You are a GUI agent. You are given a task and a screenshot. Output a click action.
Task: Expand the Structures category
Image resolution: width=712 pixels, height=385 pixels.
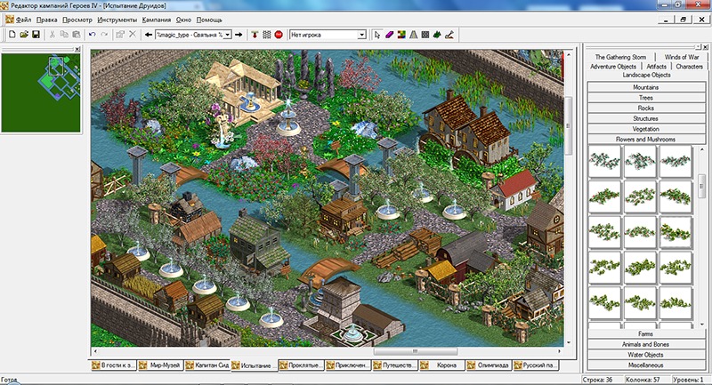pyautogui.click(x=646, y=118)
